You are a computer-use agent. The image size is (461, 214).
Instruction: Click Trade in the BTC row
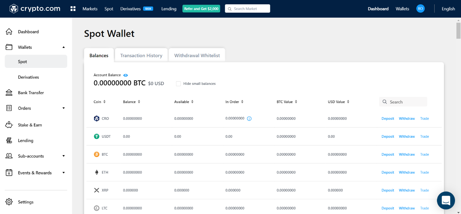425,154
